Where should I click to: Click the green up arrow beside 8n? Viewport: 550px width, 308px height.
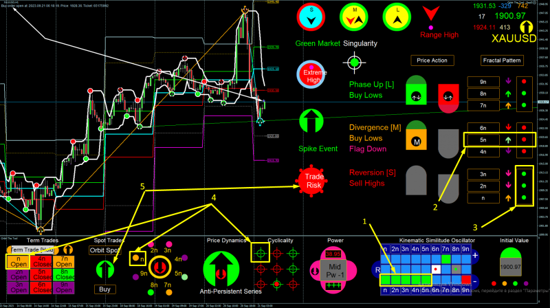(508, 93)
